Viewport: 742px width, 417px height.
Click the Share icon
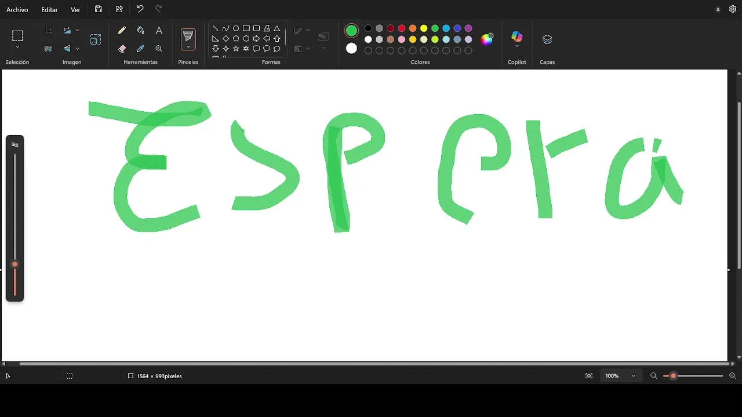coord(119,9)
